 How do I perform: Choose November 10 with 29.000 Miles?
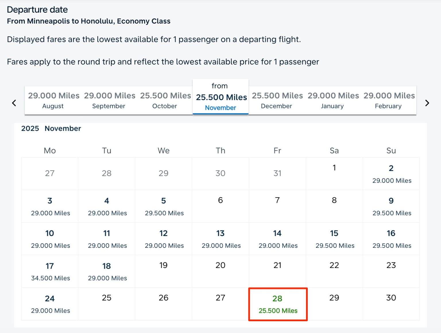pyautogui.click(x=49, y=239)
